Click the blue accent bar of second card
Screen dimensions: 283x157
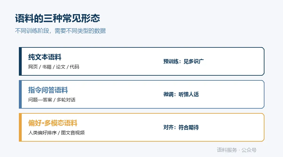[x=20, y=95]
